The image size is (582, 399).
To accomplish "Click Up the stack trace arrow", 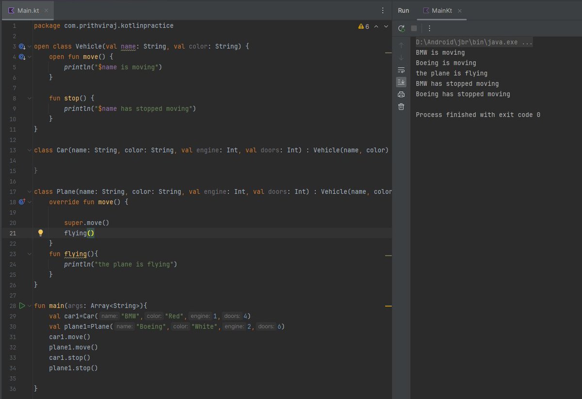I will pos(401,46).
